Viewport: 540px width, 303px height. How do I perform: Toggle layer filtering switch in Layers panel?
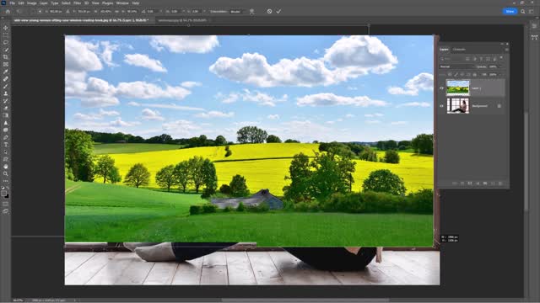click(x=501, y=58)
